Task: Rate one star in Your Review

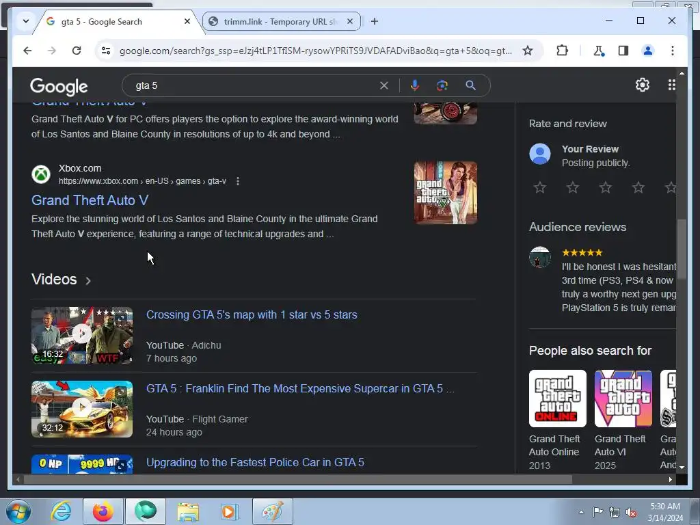Action: tap(540, 187)
